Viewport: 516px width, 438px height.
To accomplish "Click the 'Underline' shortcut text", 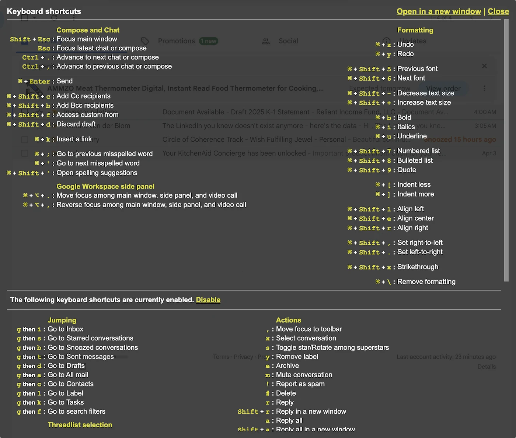I will coord(412,136).
